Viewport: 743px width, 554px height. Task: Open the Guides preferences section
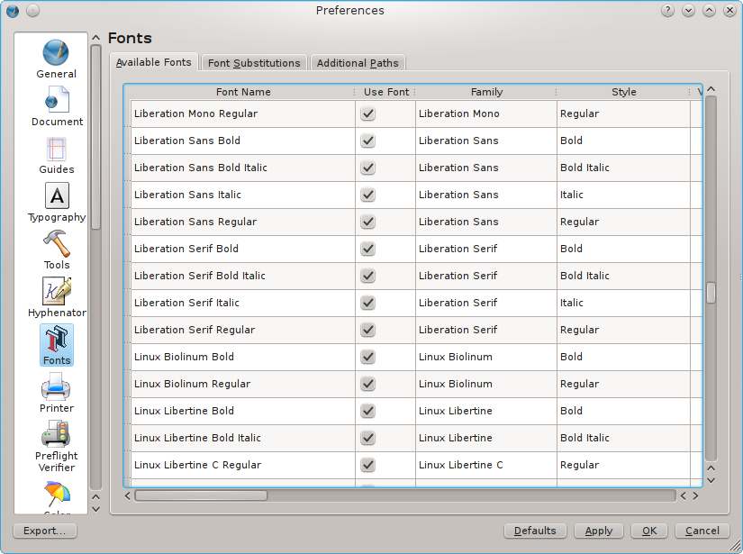(x=57, y=156)
